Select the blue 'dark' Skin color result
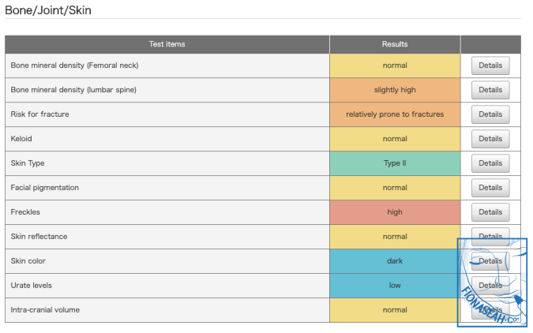The width and height of the screenshot is (533, 333). (395, 261)
